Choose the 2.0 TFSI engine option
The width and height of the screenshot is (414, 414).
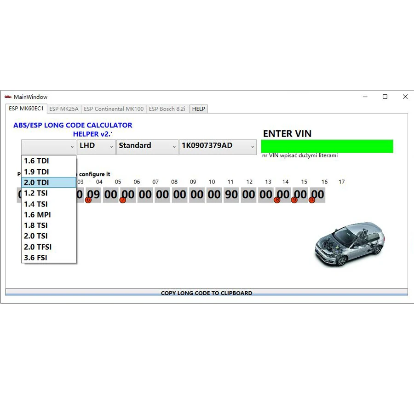tap(49, 247)
